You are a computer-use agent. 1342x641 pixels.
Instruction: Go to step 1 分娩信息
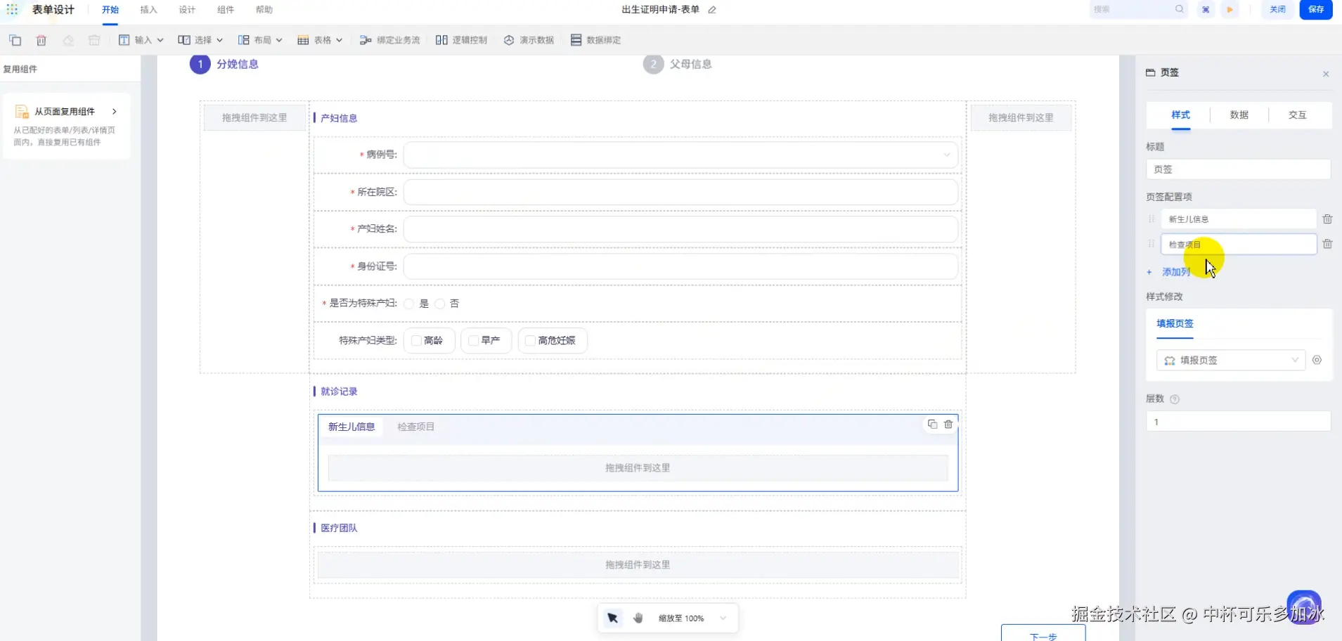tap(224, 64)
